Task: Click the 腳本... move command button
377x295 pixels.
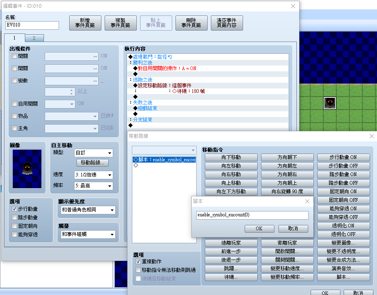Action: click(x=343, y=277)
